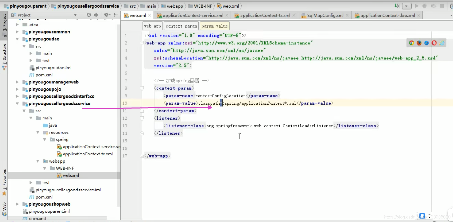Close the applicationContext-tx.xml tab
This screenshot has width=453, height=222.
(x=294, y=15)
